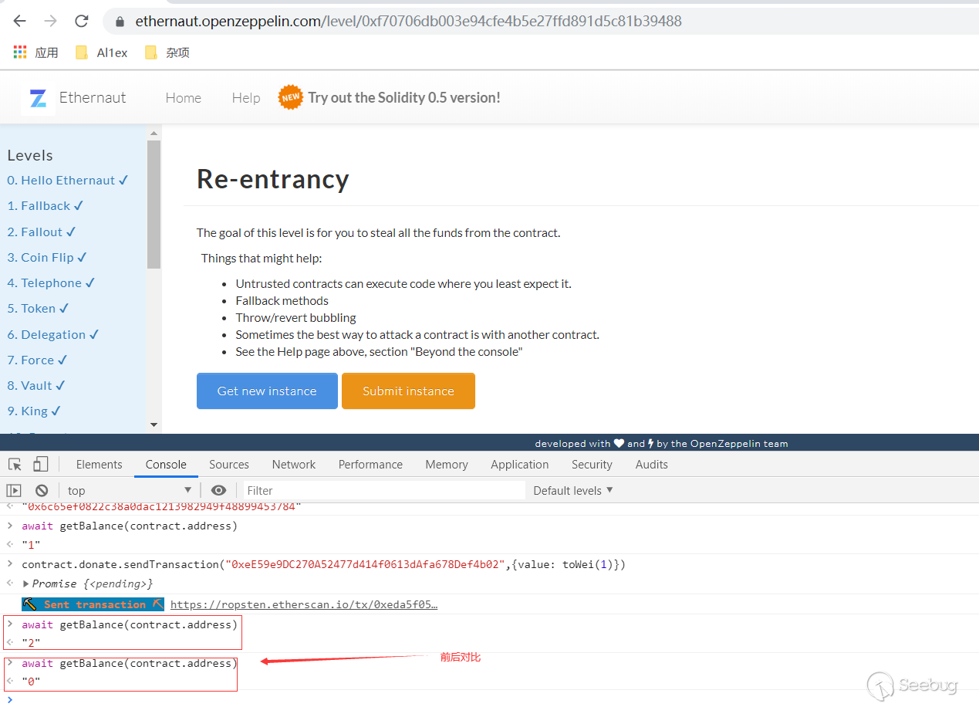
Task: Open level 7. Force
Action: (x=38, y=360)
